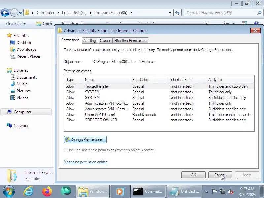The width and height of the screenshot is (264, 198).
Task: Open the Documents library
Action: [x=23, y=77]
